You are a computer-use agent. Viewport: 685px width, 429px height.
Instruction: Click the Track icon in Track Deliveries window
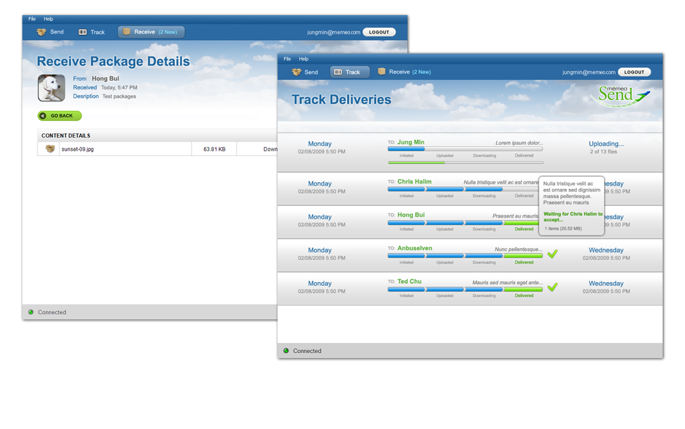tap(337, 72)
